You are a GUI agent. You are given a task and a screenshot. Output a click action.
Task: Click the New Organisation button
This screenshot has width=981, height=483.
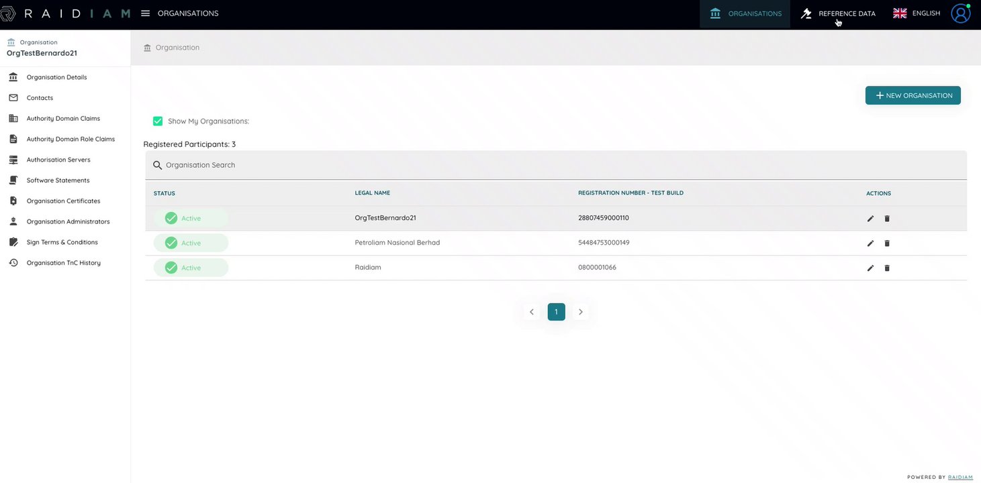tap(913, 95)
